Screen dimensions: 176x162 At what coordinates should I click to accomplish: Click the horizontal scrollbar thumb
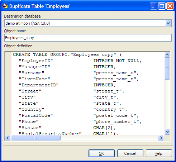[36, 138]
